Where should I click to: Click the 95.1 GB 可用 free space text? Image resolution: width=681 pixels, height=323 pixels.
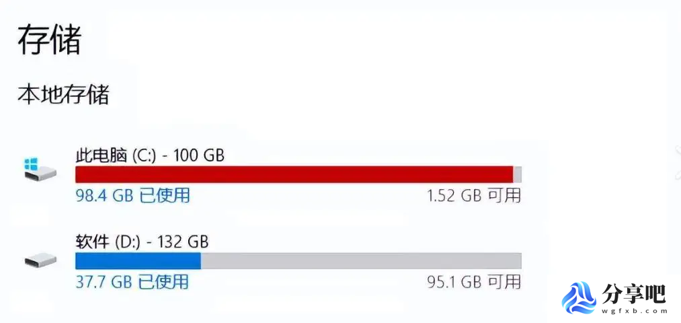coord(474,282)
